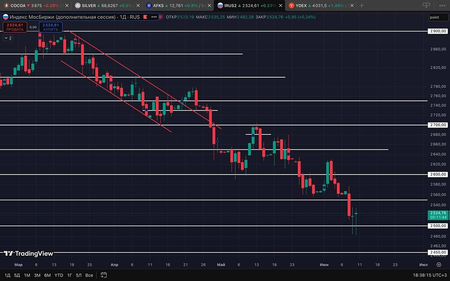Open chart settings gear on the time axis
This screenshot has height=281, width=450.
pos(439,265)
